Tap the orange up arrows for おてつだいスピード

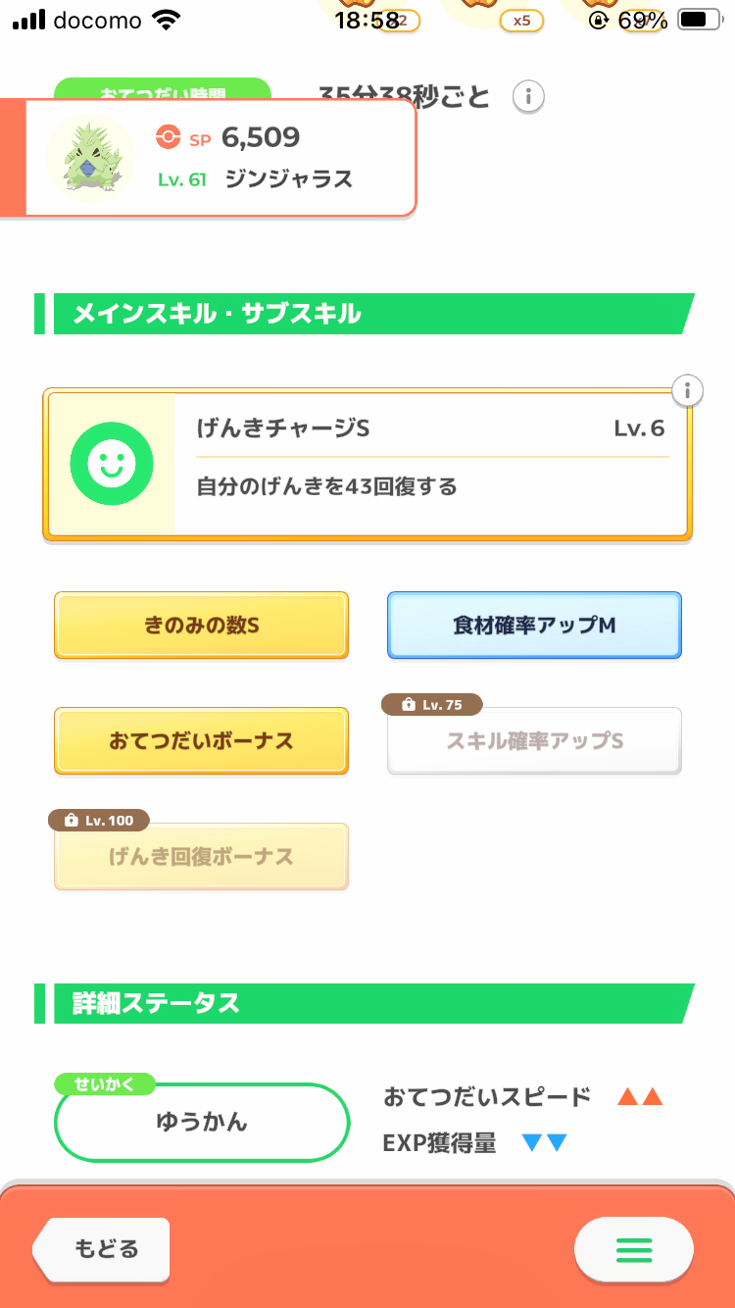640,1097
